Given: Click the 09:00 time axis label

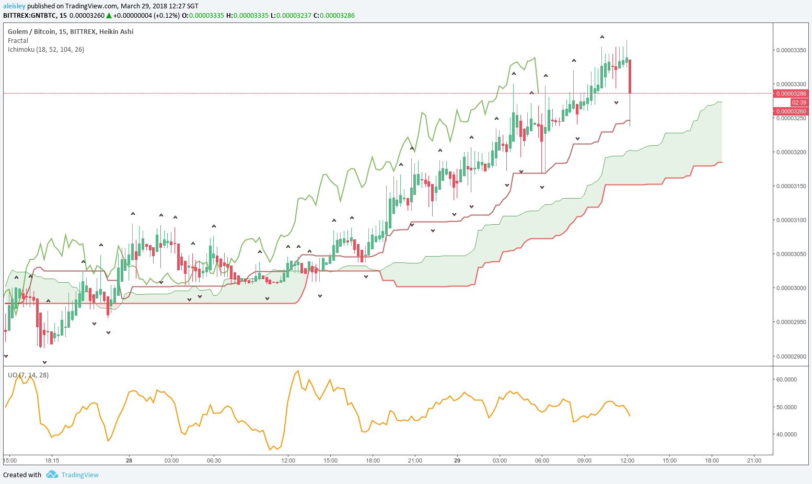Looking at the screenshot, I should click(584, 460).
